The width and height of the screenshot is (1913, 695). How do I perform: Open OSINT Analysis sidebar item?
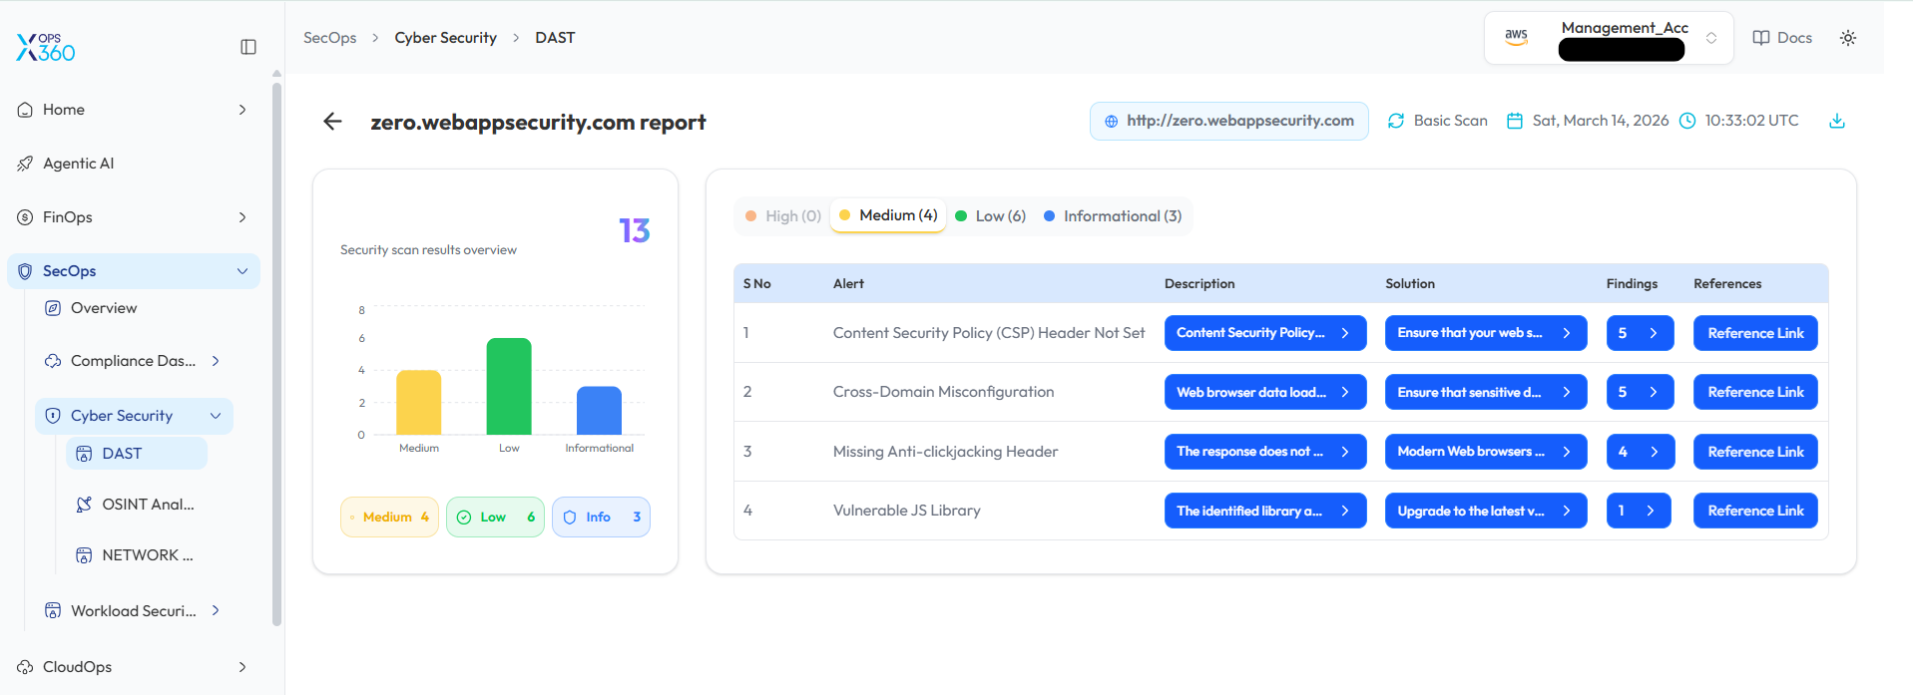point(147,505)
